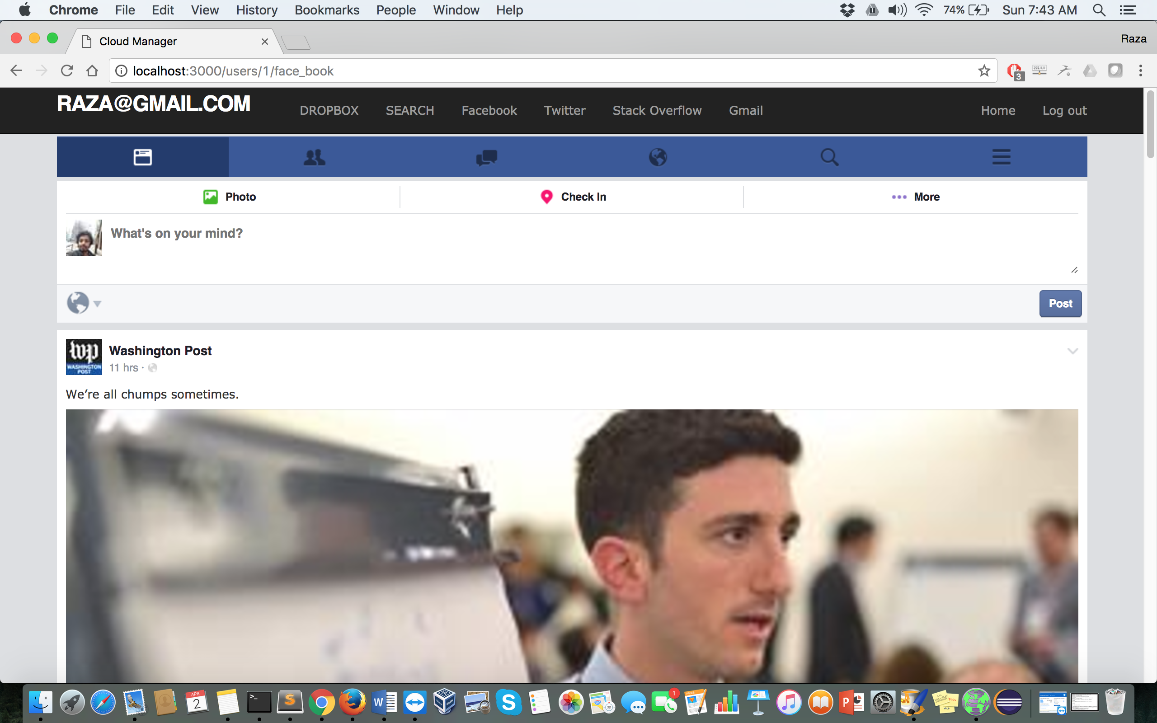Reload the page with refresh icon

pos(67,71)
